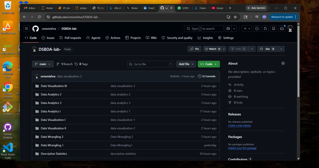Open the Security and quality tab
Image resolution: width=319 pixels, height=168 pixels.
(x=177, y=38)
